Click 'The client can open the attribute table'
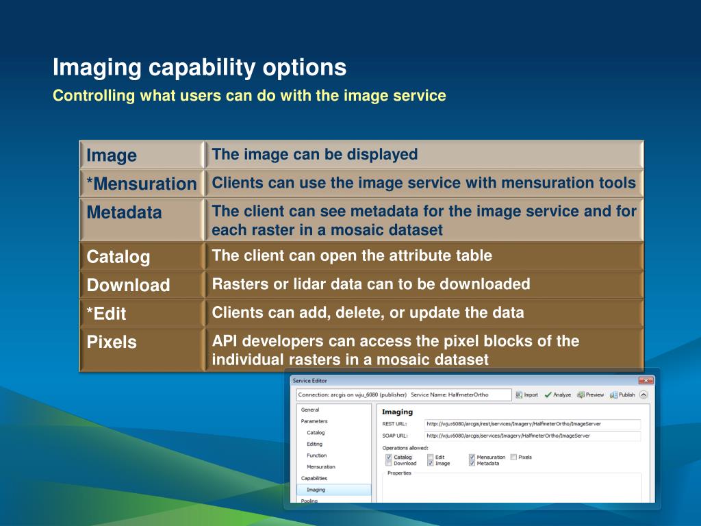Viewport: 701px width, 526px height. 352,255
